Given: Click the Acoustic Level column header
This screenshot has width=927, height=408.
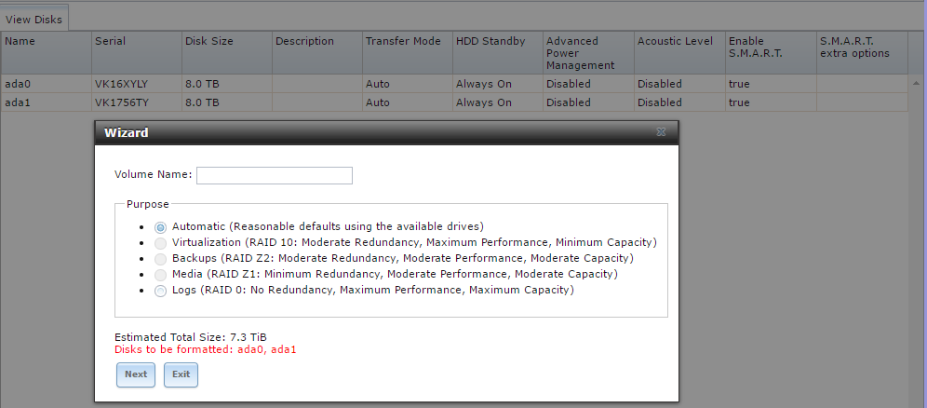Looking at the screenshot, I should pos(679,52).
